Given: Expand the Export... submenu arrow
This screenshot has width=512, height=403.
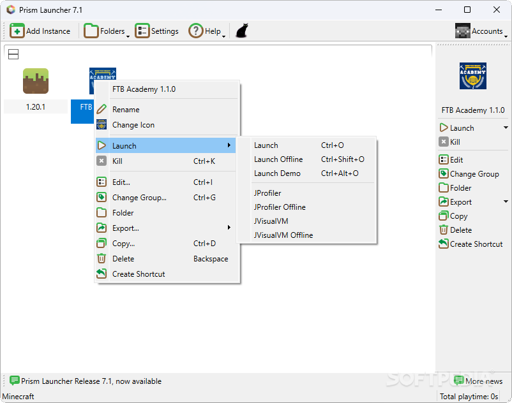Looking at the screenshot, I should click(229, 228).
